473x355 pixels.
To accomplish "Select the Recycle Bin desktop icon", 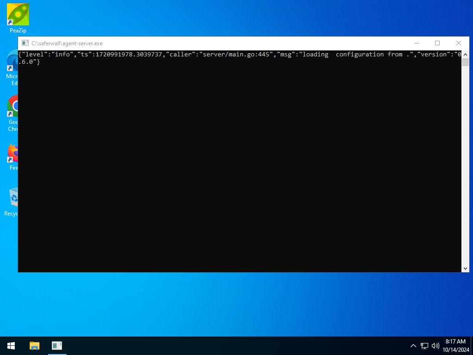I will 13,200.
